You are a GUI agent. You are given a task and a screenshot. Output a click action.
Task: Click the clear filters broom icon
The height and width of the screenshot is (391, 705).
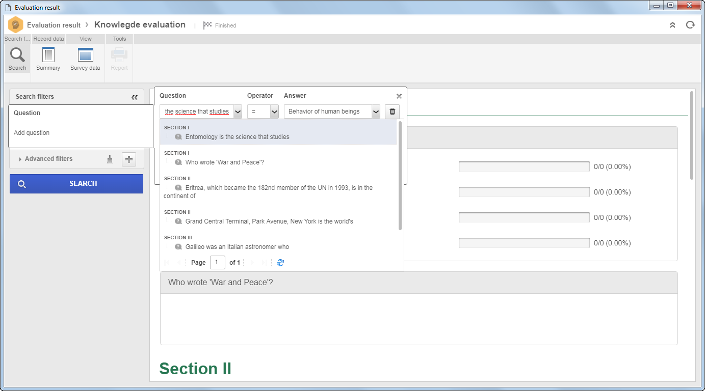point(110,159)
